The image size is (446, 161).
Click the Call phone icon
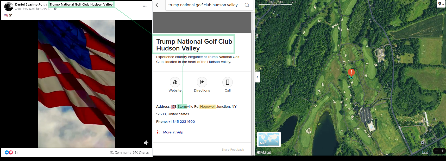[228, 82]
